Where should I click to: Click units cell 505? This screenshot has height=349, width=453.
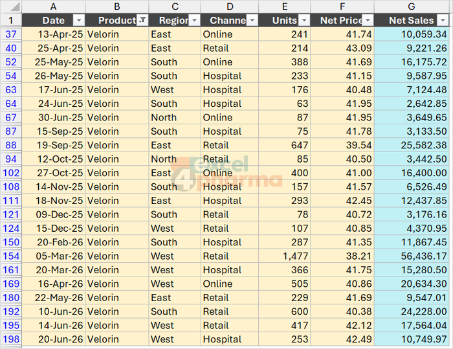coord(285,284)
